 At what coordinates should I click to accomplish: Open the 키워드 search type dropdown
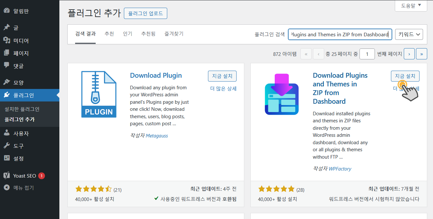coord(409,34)
